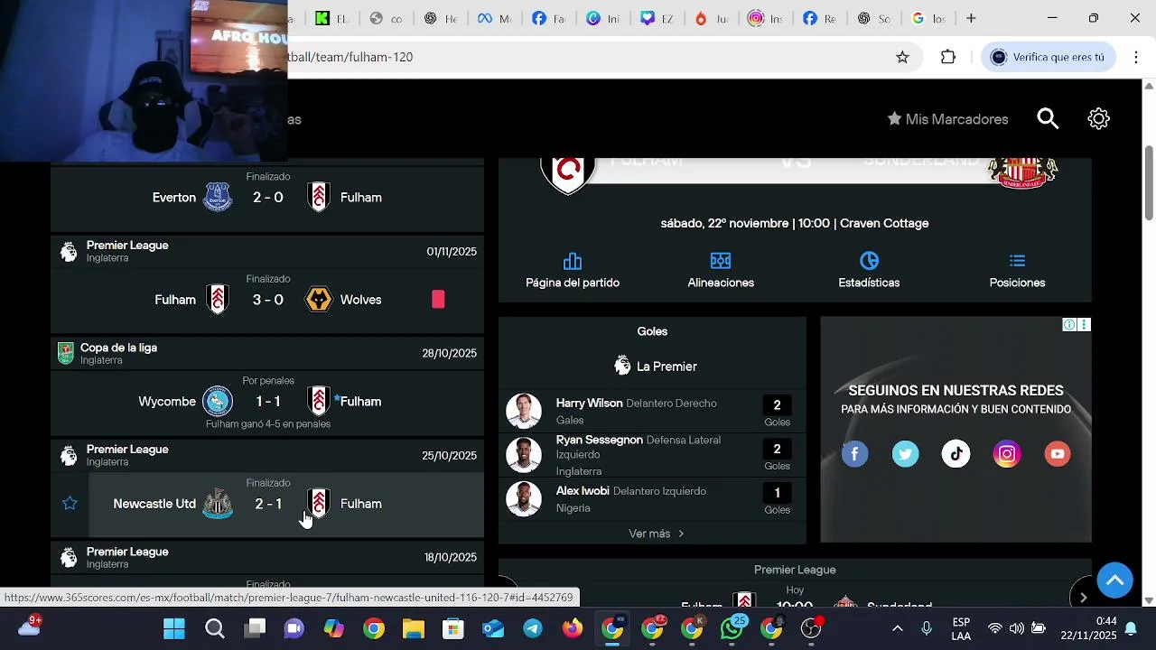The width and height of the screenshot is (1156, 650).
Task: Open Harry Wilson player row
Action: [652, 412]
